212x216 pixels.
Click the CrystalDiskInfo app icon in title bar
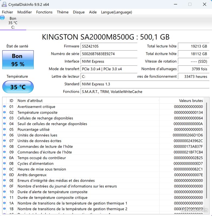tap(4, 4)
